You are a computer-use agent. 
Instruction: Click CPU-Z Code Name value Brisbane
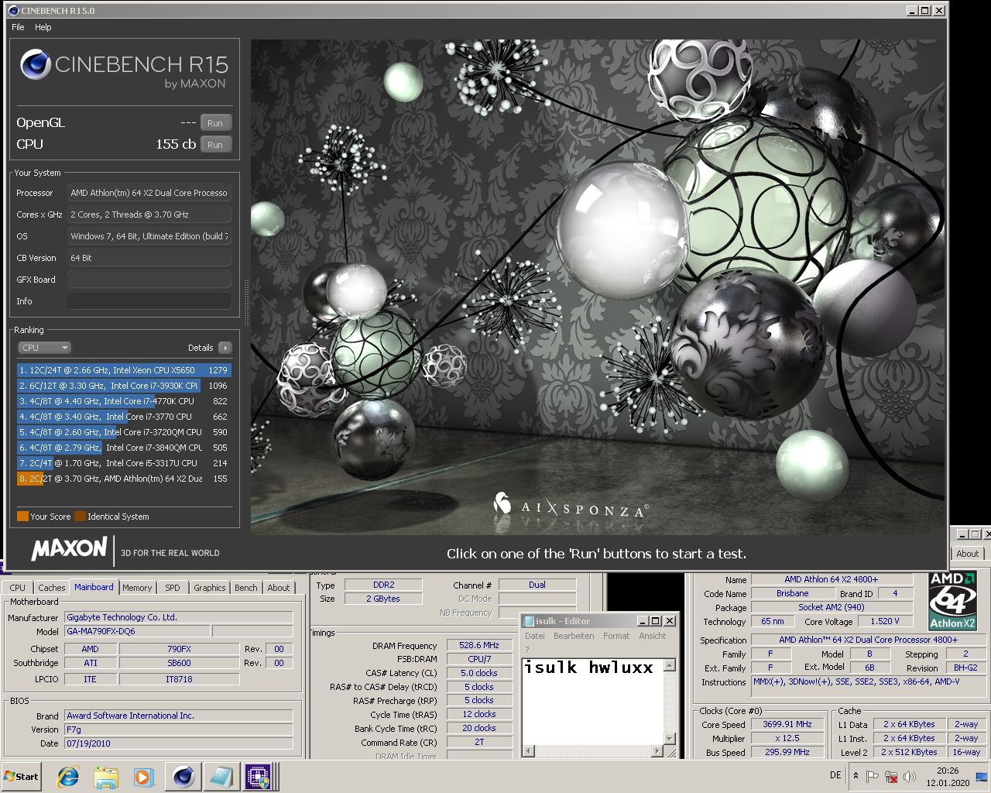click(792, 594)
